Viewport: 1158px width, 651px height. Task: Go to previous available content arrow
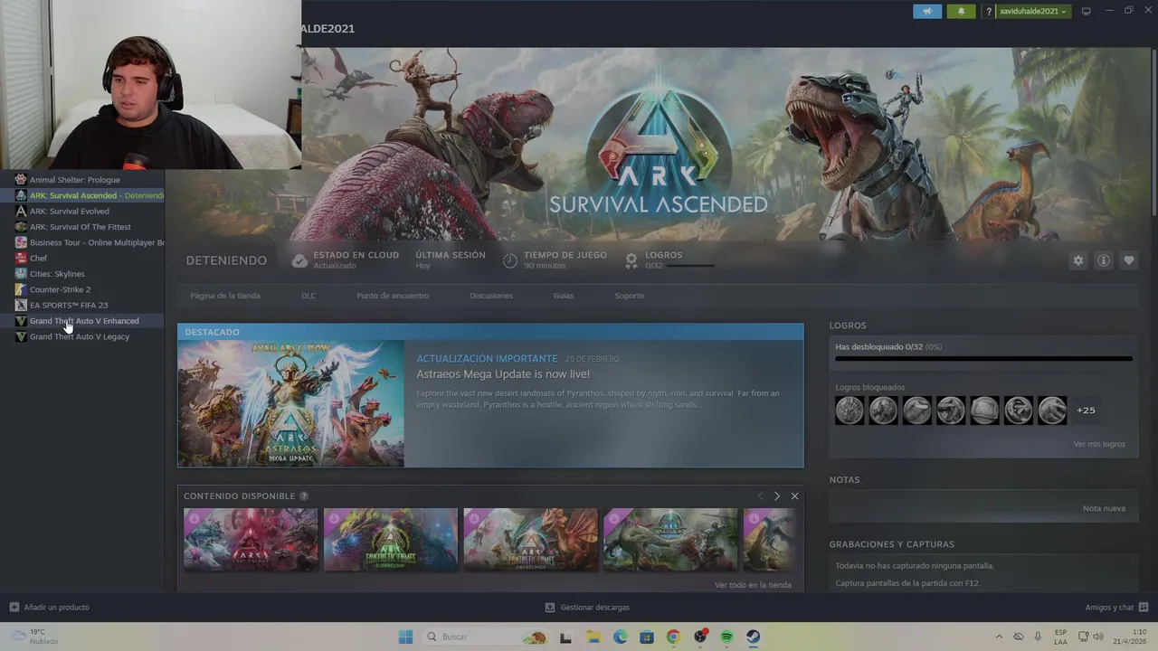coord(760,496)
